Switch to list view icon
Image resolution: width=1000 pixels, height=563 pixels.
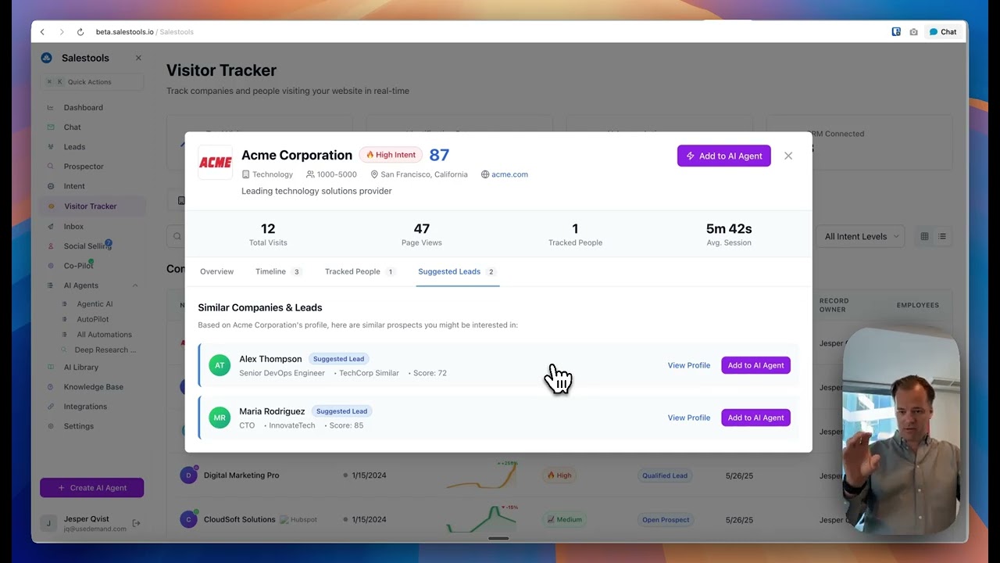[942, 236]
